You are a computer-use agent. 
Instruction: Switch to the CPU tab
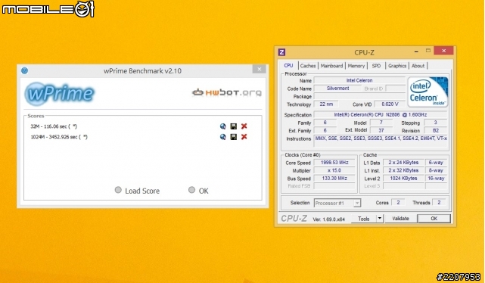(288, 66)
